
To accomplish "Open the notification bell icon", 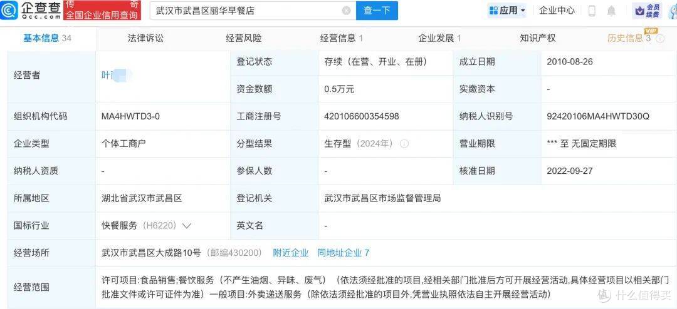I will [611, 11].
